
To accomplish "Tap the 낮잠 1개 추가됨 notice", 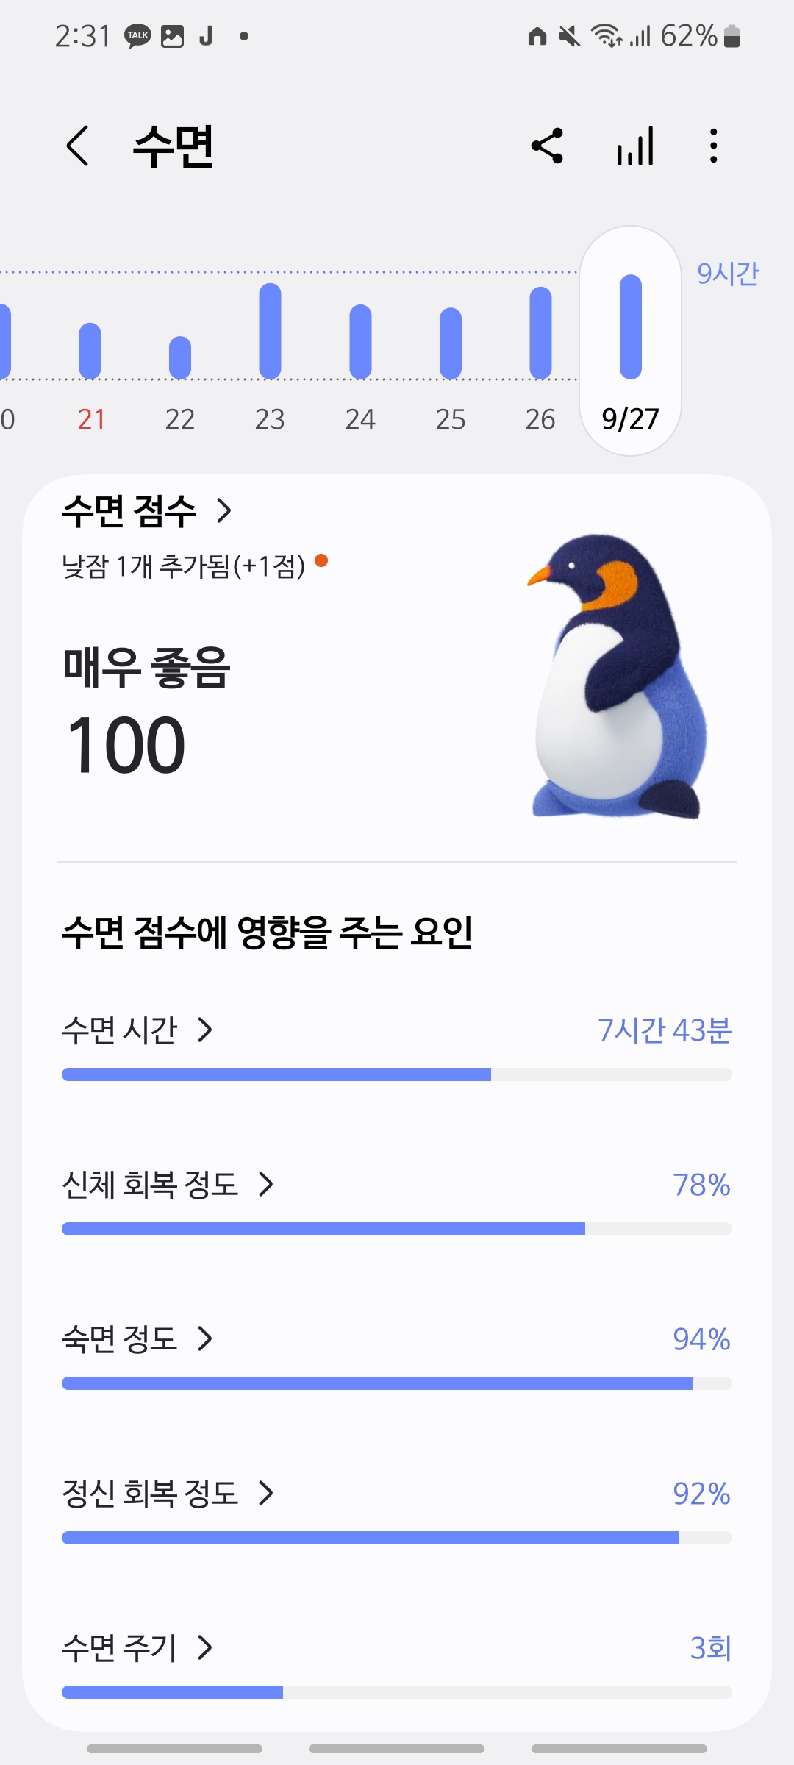I will (x=184, y=566).
